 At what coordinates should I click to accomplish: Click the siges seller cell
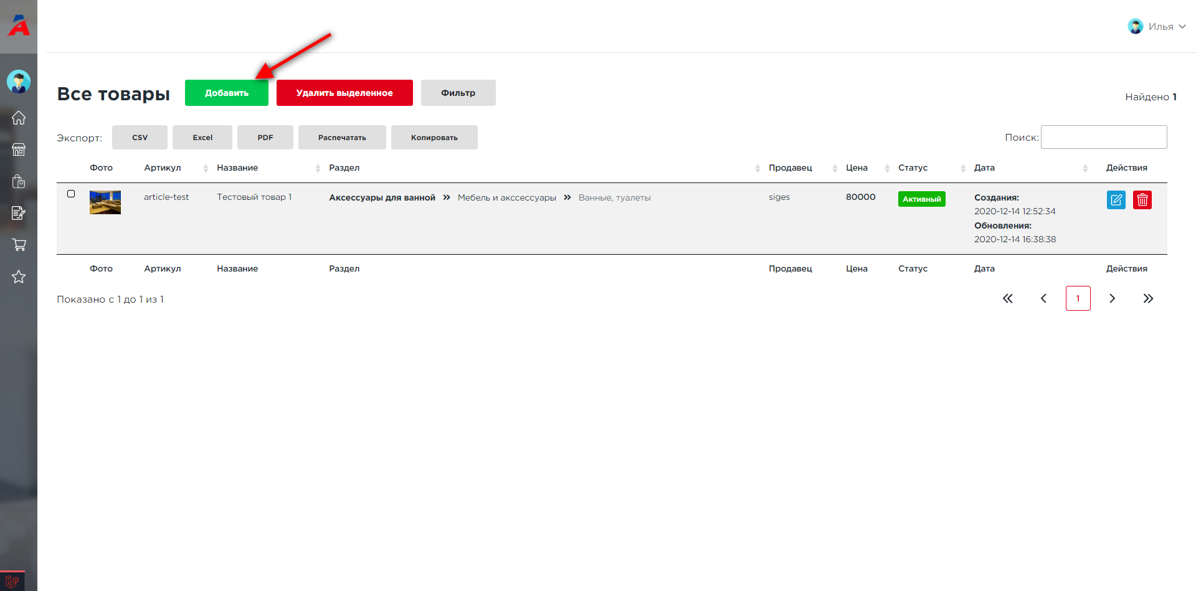779,197
